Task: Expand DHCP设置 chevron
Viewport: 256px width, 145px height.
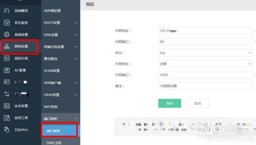Action: (76, 23)
